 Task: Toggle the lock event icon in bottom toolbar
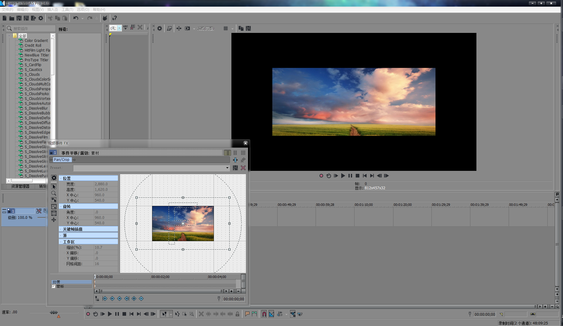pos(237,314)
